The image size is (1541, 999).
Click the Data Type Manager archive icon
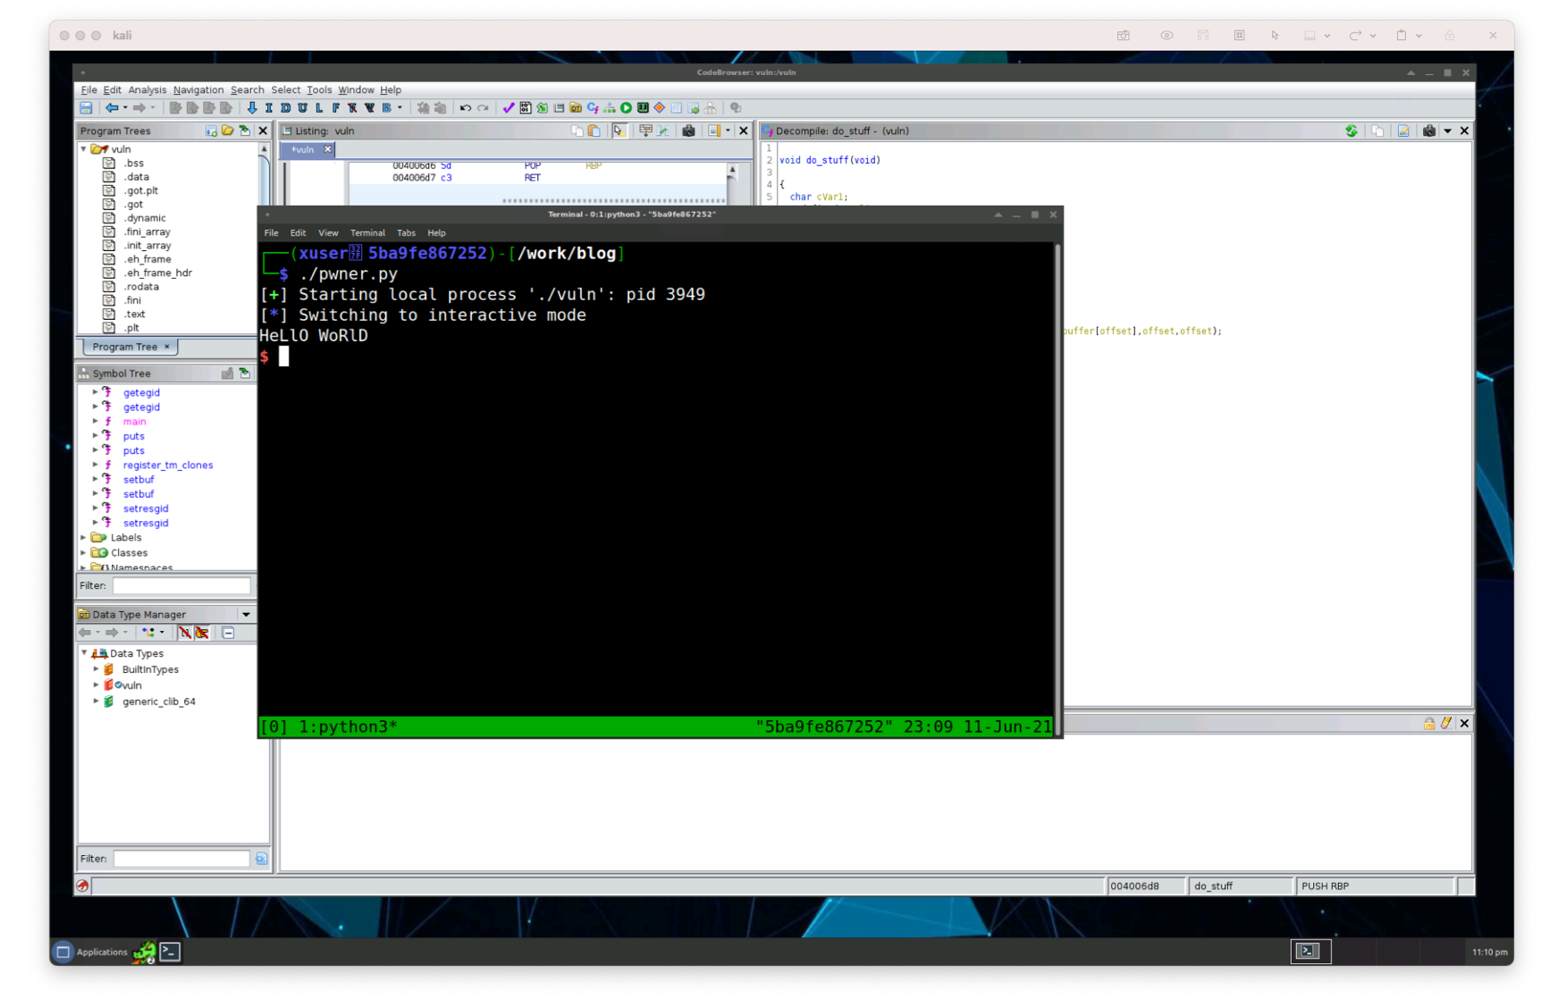point(84,614)
